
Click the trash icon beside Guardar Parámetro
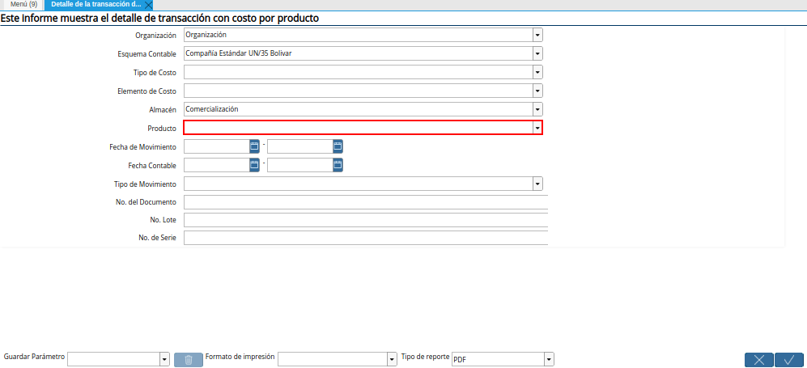click(x=189, y=359)
